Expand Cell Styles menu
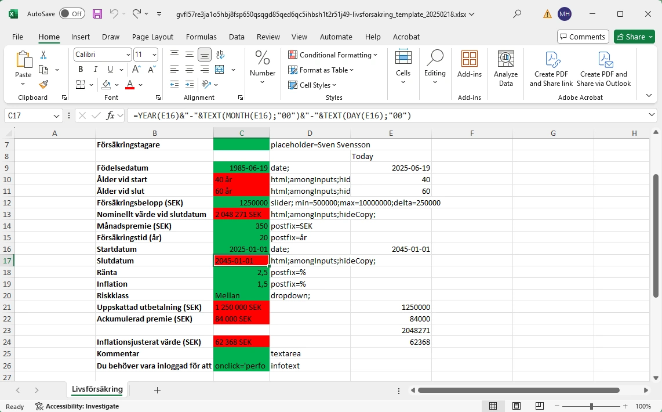Viewport: 662px width, 412px height. point(312,85)
